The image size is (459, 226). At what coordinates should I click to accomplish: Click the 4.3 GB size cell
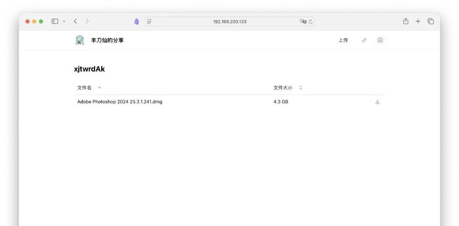click(x=281, y=102)
